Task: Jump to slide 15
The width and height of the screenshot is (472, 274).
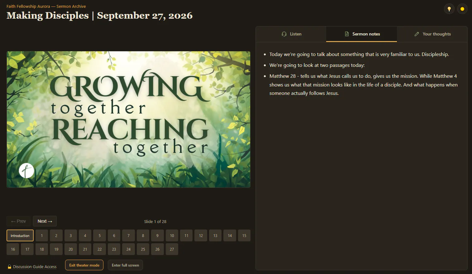Action: (244, 235)
